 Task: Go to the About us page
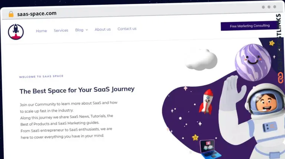pyautogui.click(x=103, y=29)
